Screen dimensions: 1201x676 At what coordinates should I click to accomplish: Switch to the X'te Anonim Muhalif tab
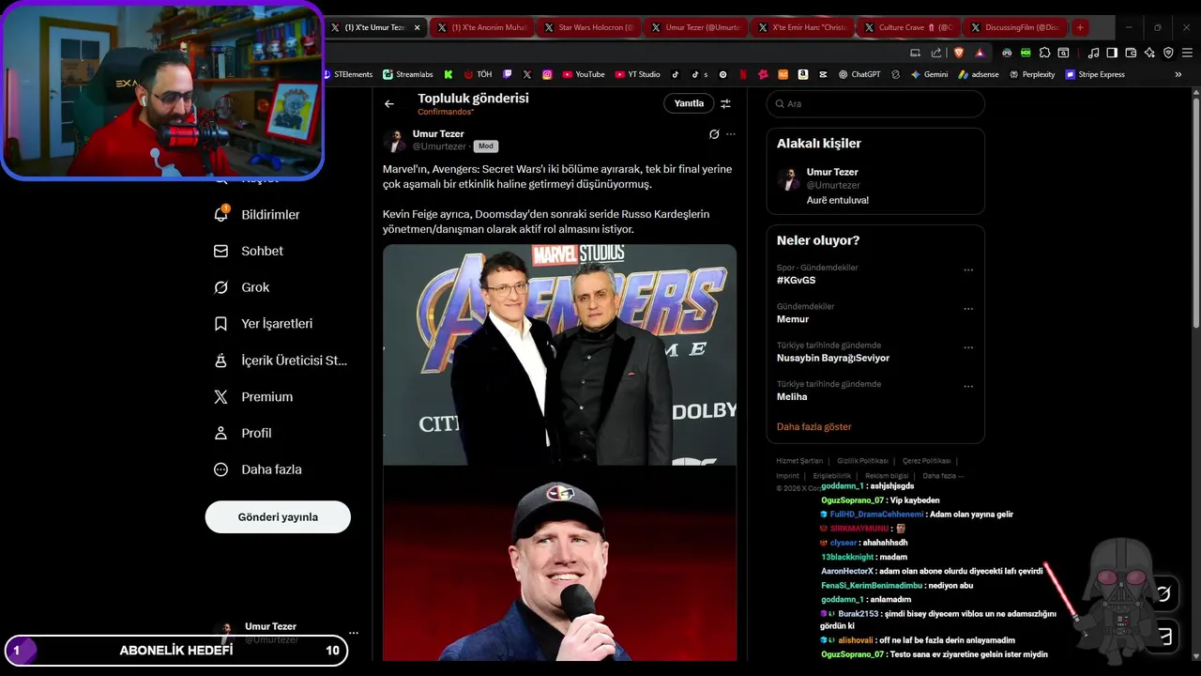pos(481,27)
